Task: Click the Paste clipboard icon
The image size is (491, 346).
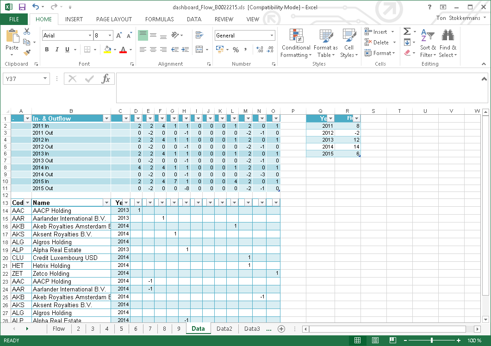Action: coord(12,36)
